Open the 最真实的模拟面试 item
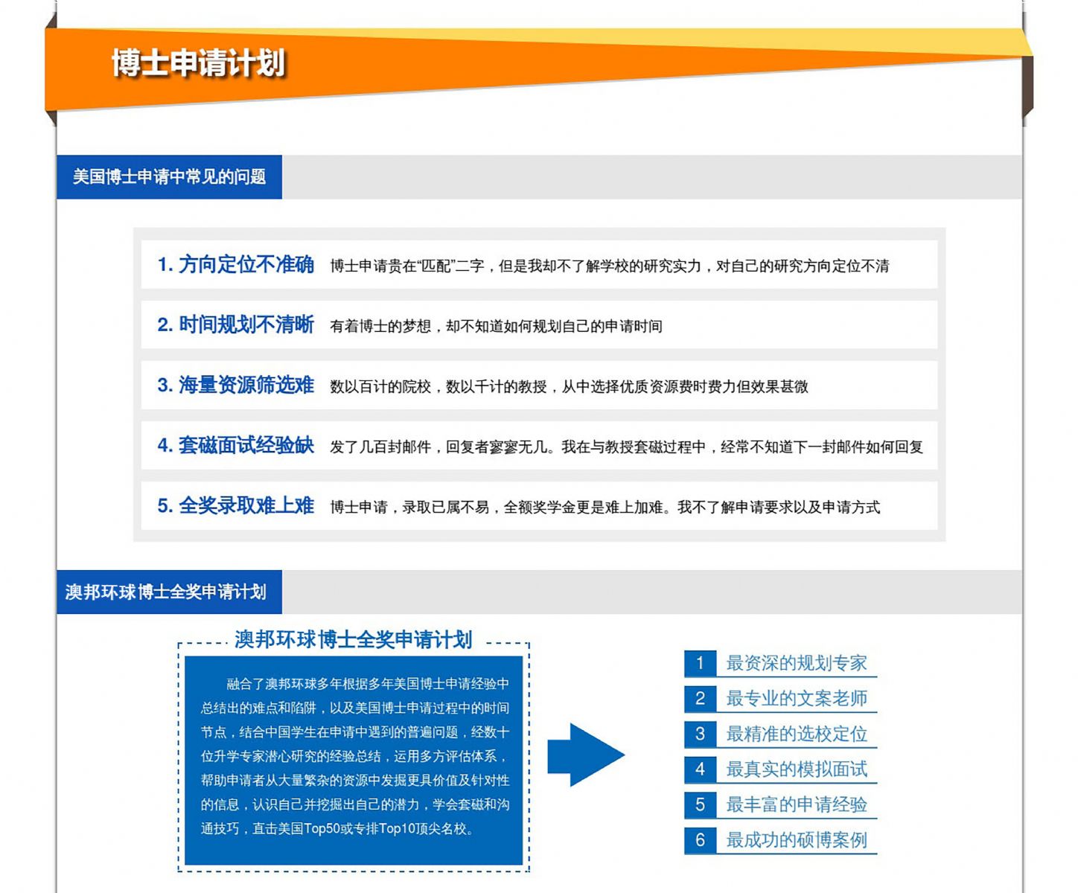This screenshot has width=1078, height=893. pos(797,769)
